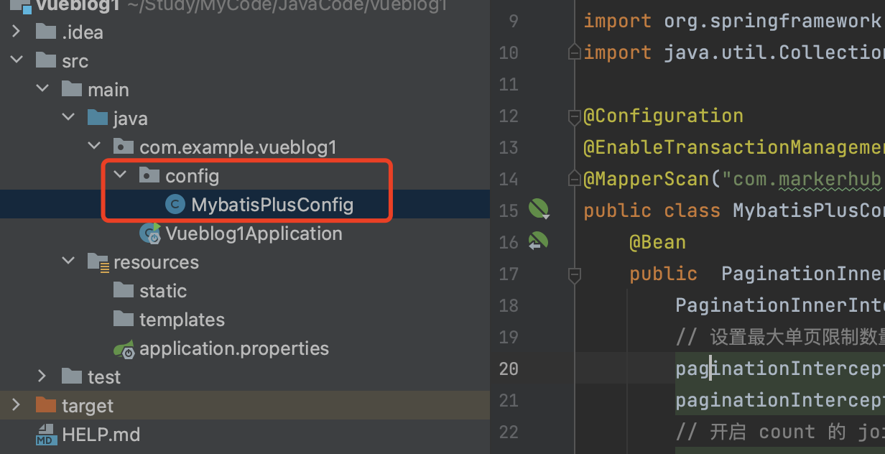Toggle code fold marker on line 12
The height and width of the screenshot is (454, 885).
[573, 116]
